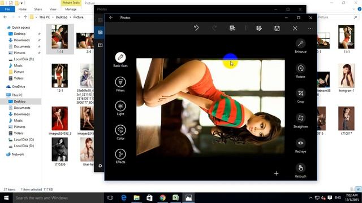Viewport: 362px width, 203px height.
Task: Navigate back in File Explorer
Action: (x=5, y=17)
